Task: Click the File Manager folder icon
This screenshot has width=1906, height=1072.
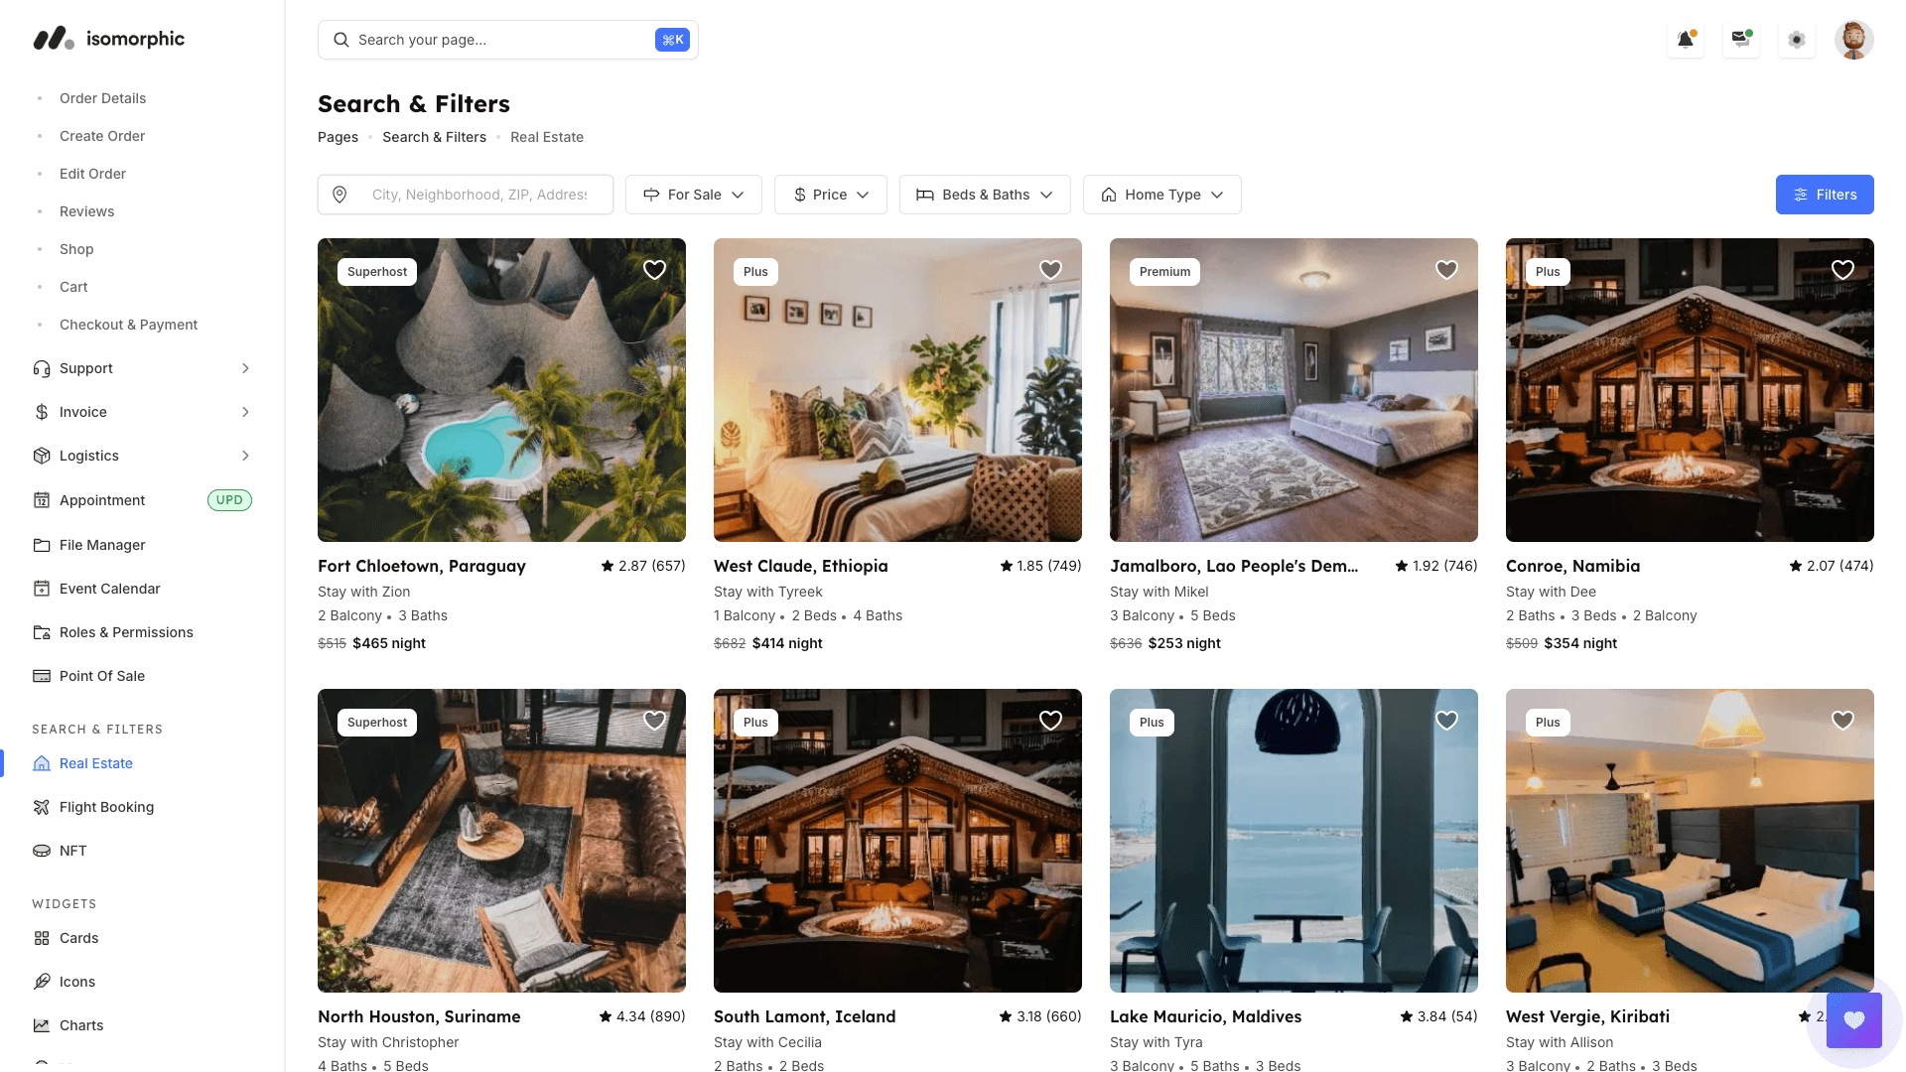Action: tap(42, 545)
